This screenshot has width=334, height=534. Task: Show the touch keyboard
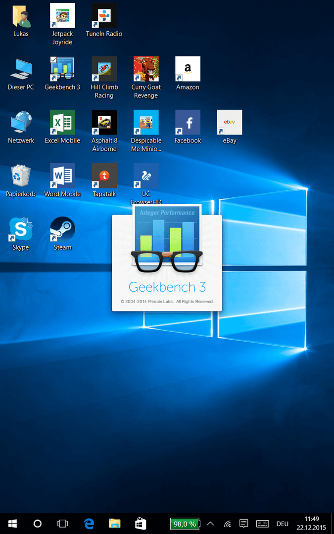(x=262, y=524)
